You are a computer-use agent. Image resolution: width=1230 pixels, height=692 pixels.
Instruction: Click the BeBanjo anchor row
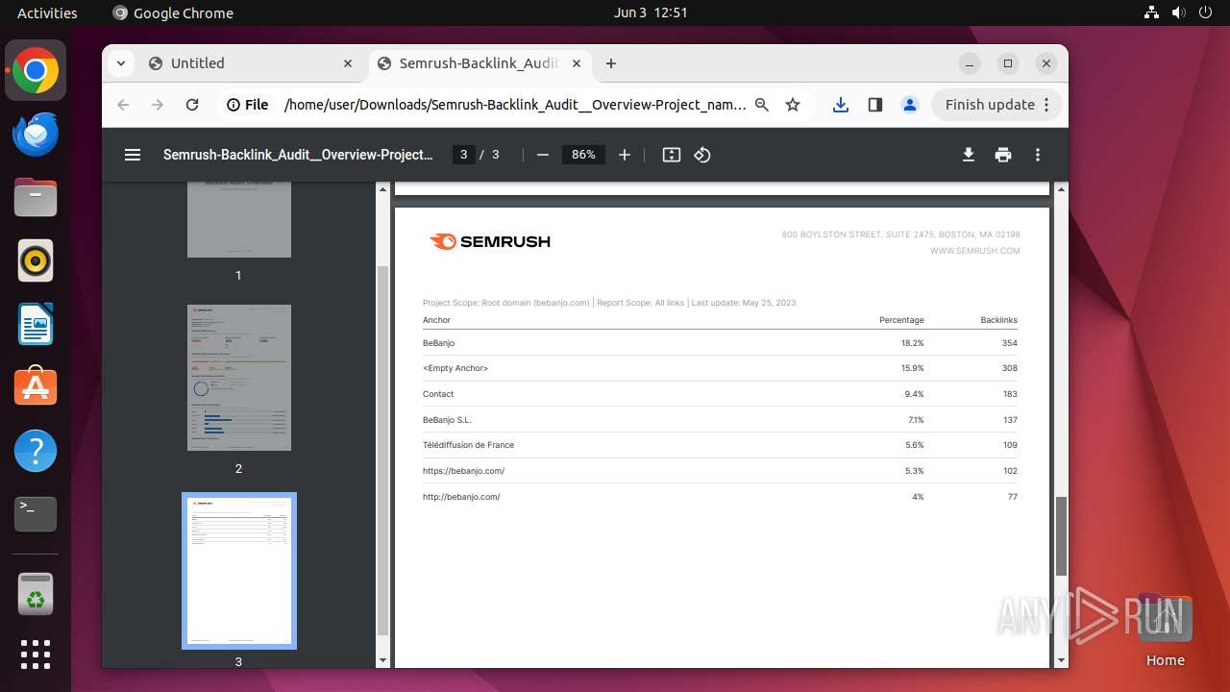720,343
